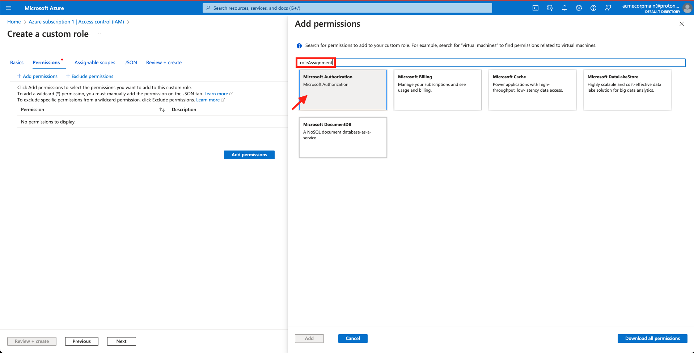Image resolution: width=694 pixels, height=353 pixels.
Task: Click the external link icon after the second Learn more
Action: coord(223,100)
